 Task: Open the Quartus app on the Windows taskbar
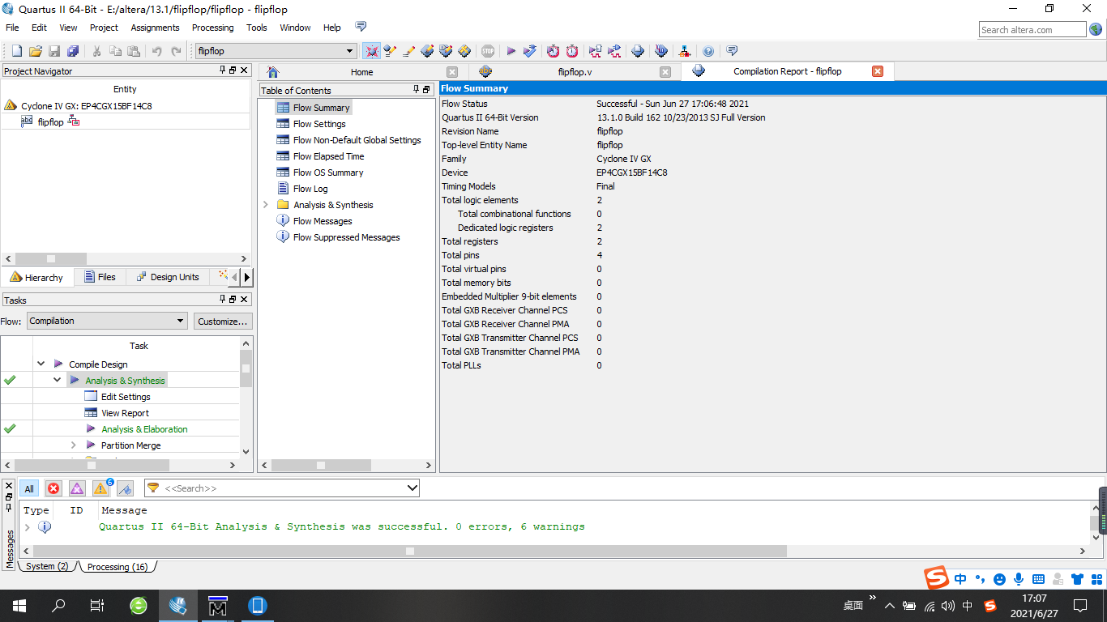click(x=178, y=605)
